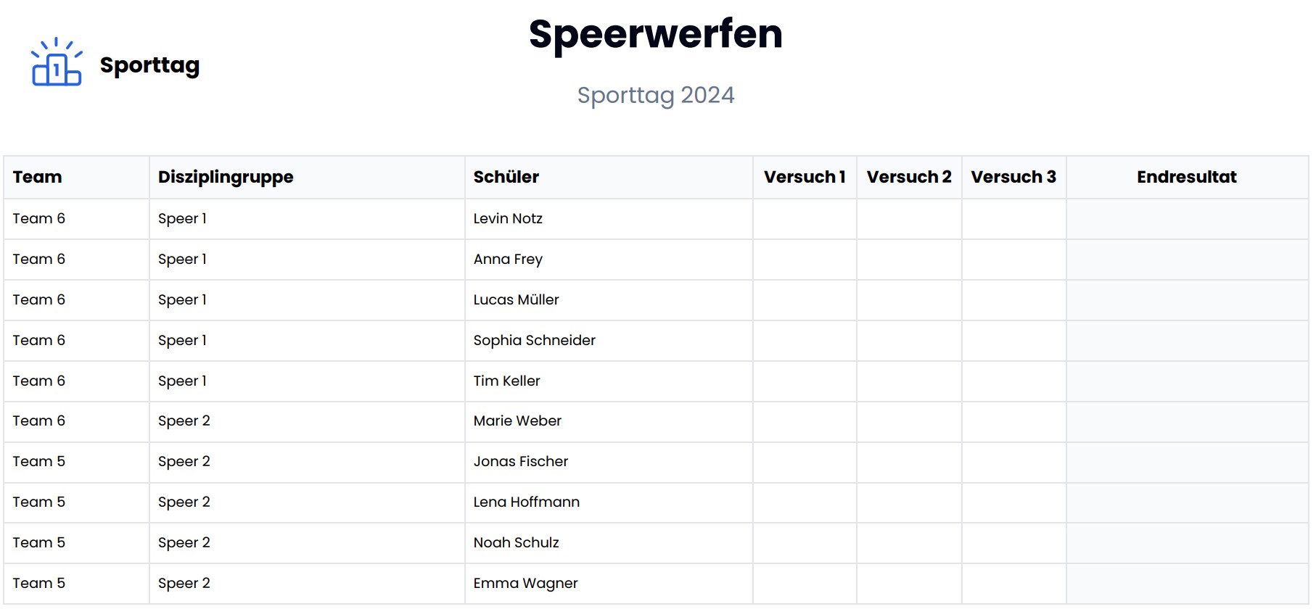Click Versuch 1 cell for Sophia Schneider
The width and height of the screenshot is (1316, 609).
pos(805,341)
